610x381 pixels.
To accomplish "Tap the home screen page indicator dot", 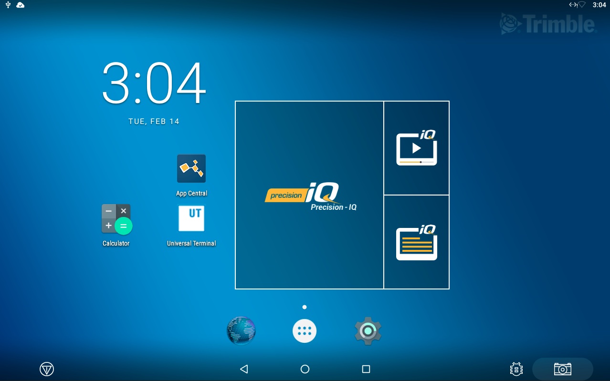I will click(x=305, y=307).
